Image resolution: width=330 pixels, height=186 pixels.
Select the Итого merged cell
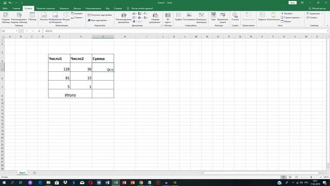tap(70, 94)
